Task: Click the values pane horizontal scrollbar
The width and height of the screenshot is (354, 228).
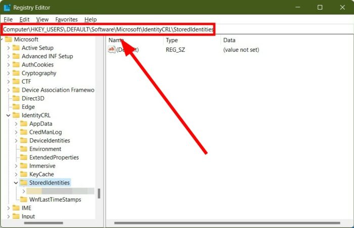Action: [x=228, y=223]
